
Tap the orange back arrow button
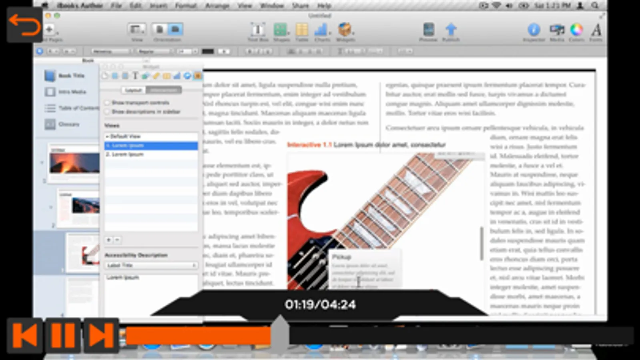point(24,25)
